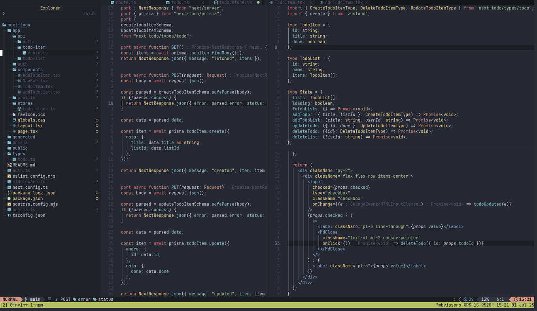The height and width of the screenshot is (311, 537).
Task: Click the modified marker next to package.json
Action: pyautogui.click(x=97, y=199)
